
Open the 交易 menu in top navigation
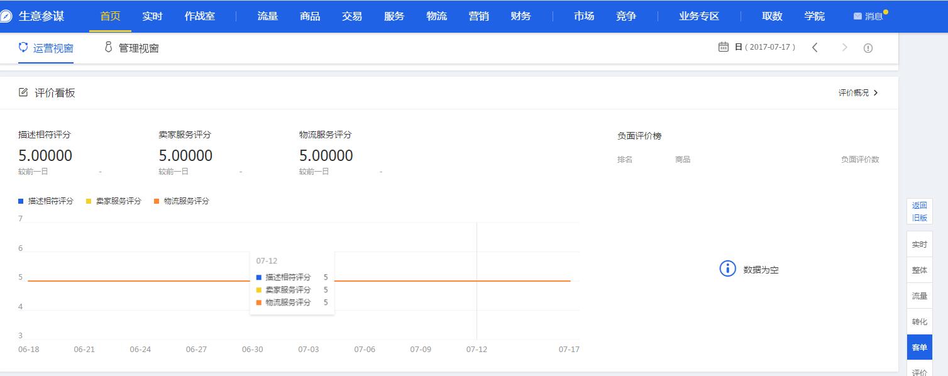point(351,16)
